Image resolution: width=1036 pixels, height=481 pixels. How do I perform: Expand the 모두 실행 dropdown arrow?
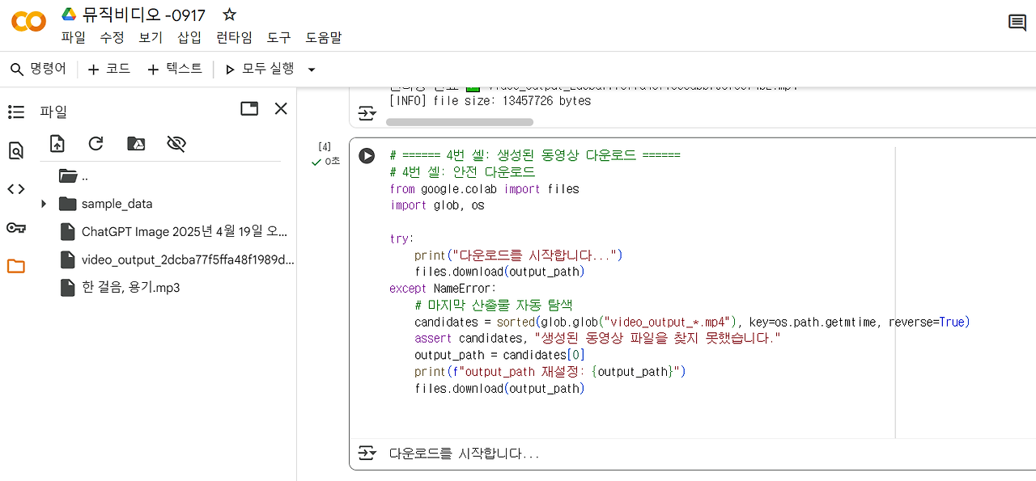click(312, 70)
